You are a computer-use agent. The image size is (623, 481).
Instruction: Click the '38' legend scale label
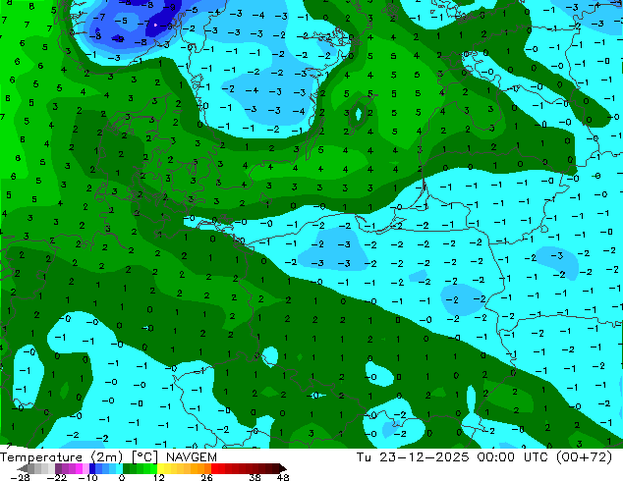click(x=255, y=477)
